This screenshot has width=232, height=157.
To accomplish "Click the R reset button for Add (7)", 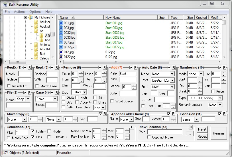I will [x=135, y=68].
